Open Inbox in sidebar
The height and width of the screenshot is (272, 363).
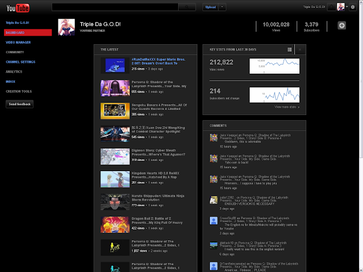click(x=10, y=82)
